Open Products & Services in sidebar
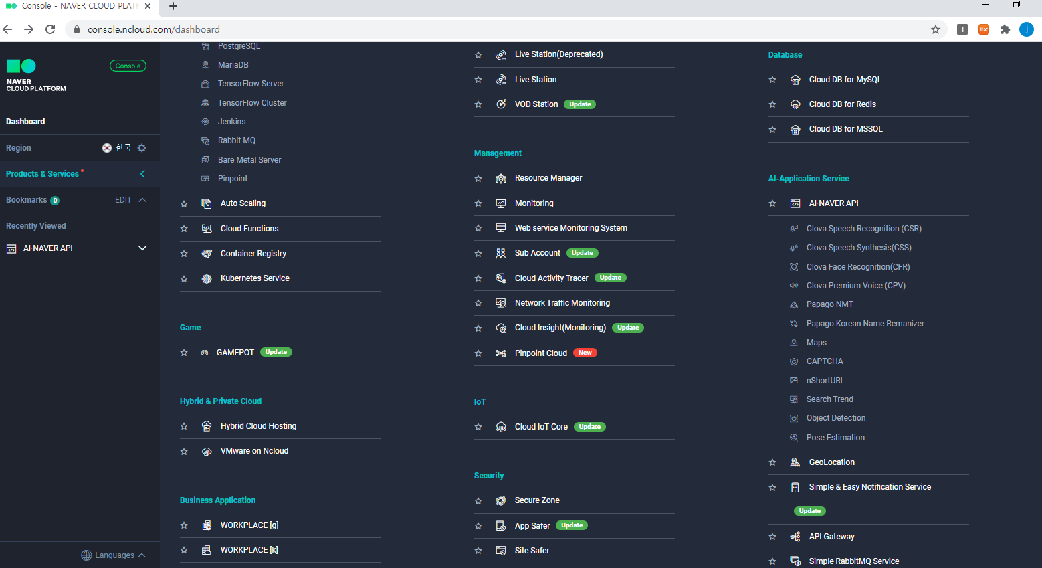The image size is (1042, 568). tap(43, 174)
